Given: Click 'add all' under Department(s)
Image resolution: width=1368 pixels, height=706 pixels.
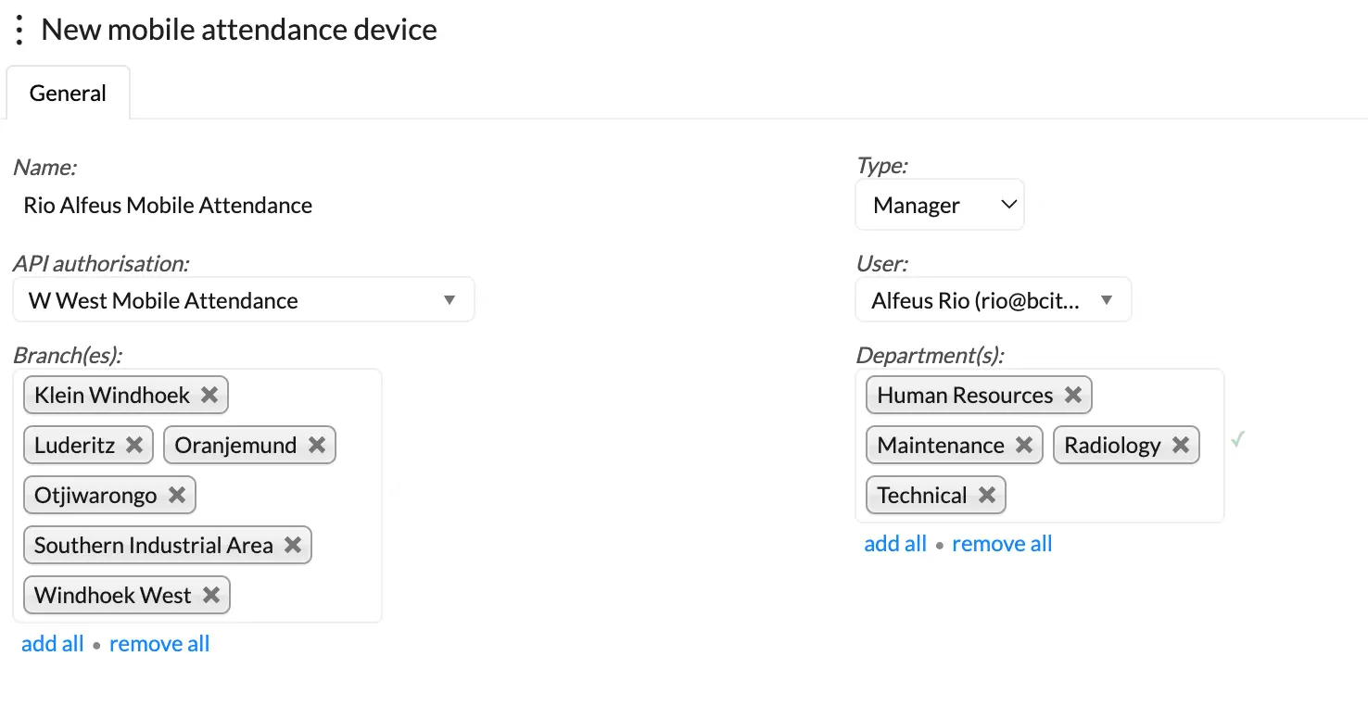Looking at the screenshot, I should pos(895,544).
